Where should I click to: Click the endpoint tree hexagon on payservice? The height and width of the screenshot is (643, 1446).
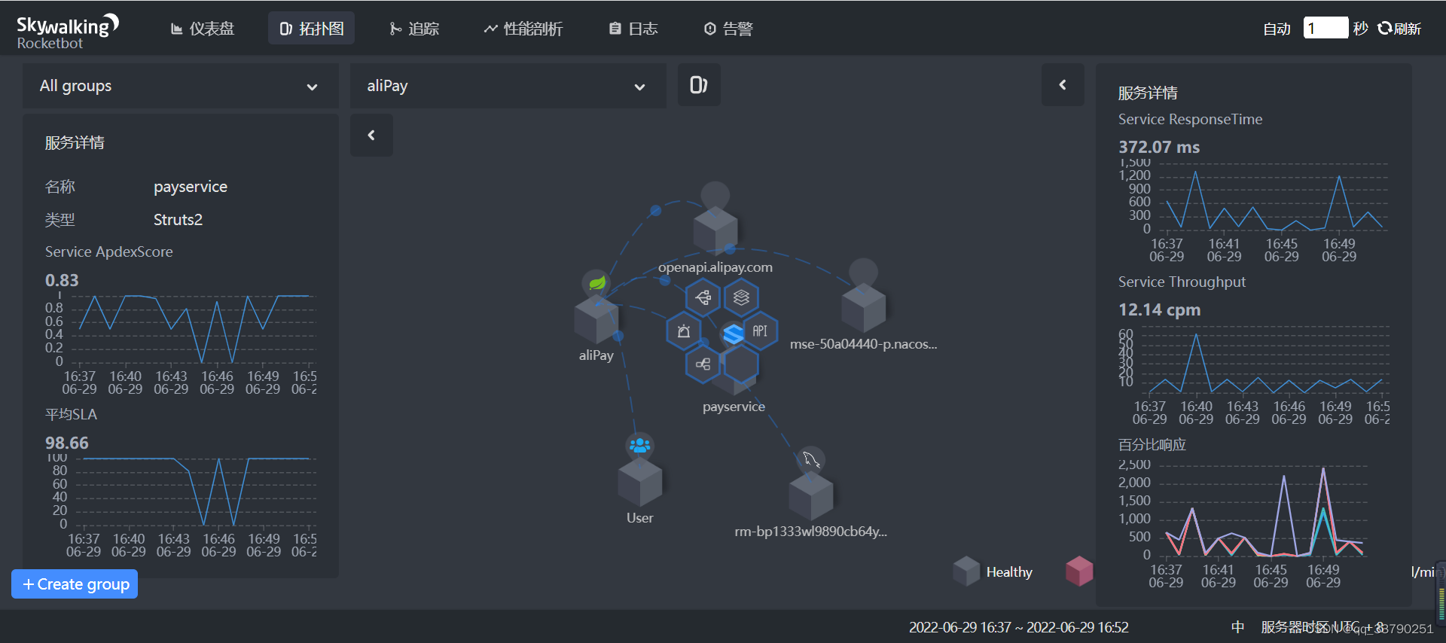click(x=703, y=297)
